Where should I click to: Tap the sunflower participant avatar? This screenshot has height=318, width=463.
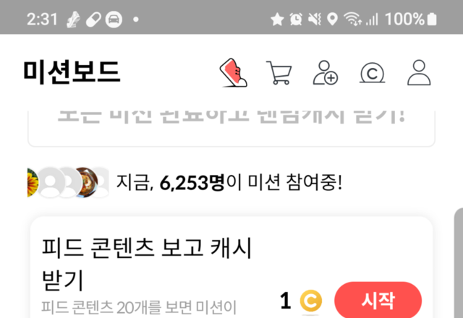coord(33,182)
